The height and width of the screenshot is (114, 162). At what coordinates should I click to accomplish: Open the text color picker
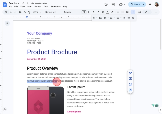click(107, 12)
